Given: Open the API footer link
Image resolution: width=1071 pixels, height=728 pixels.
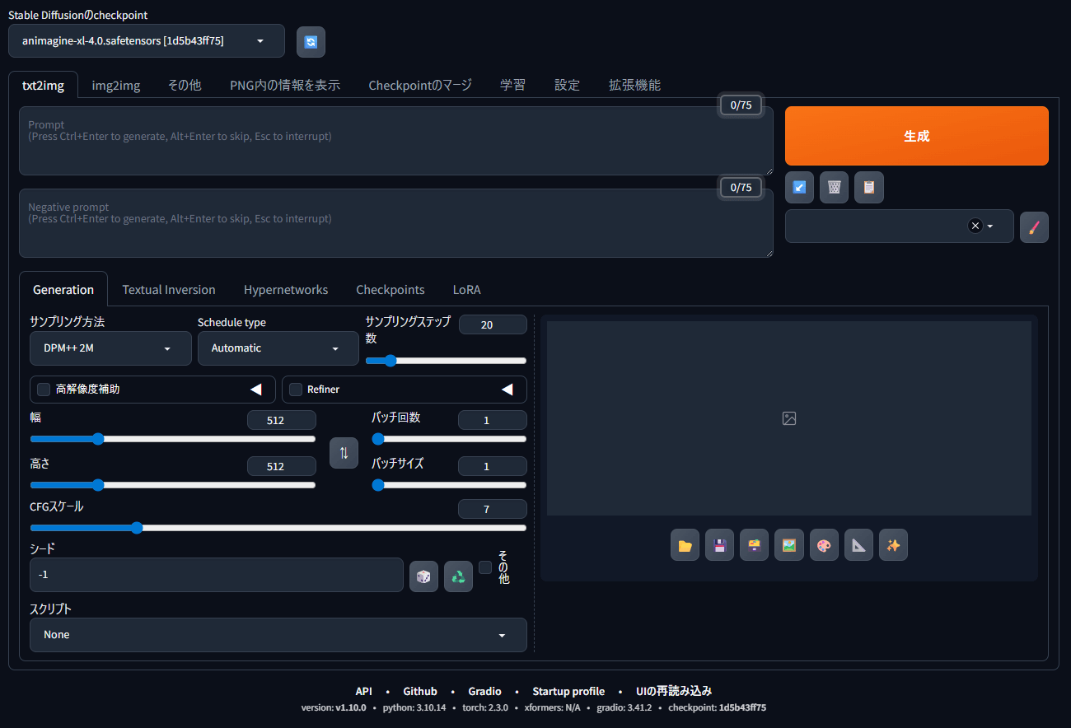Looking at the screenshot, I should point(364,691).
